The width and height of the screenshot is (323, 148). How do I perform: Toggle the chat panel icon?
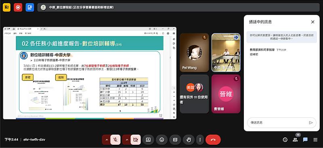point(305,140)
